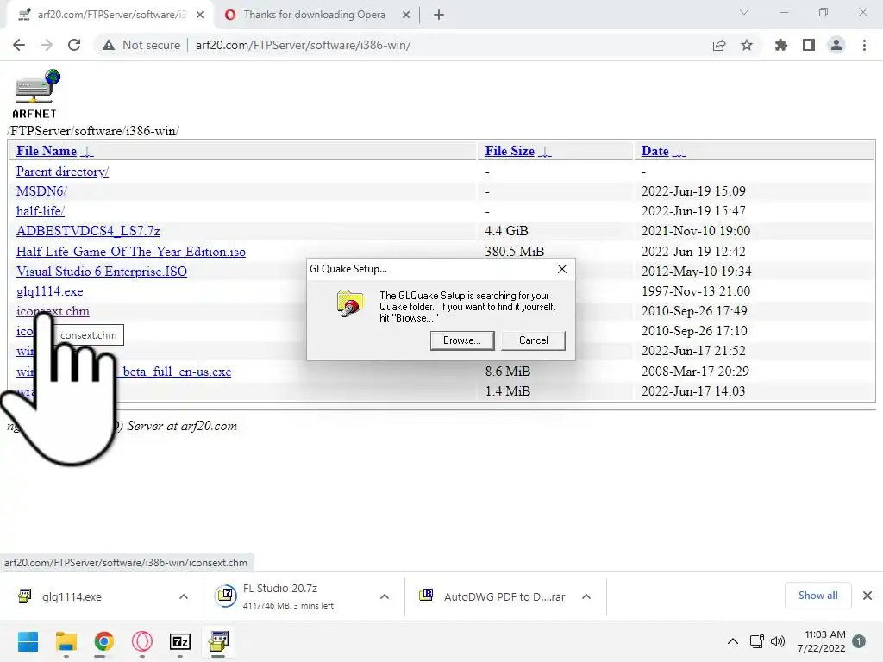This screenshot has height=662, width=883.
Task: Expand options for AutoDWG rar download
Action: pyautogui.click(x=586, y=596)
